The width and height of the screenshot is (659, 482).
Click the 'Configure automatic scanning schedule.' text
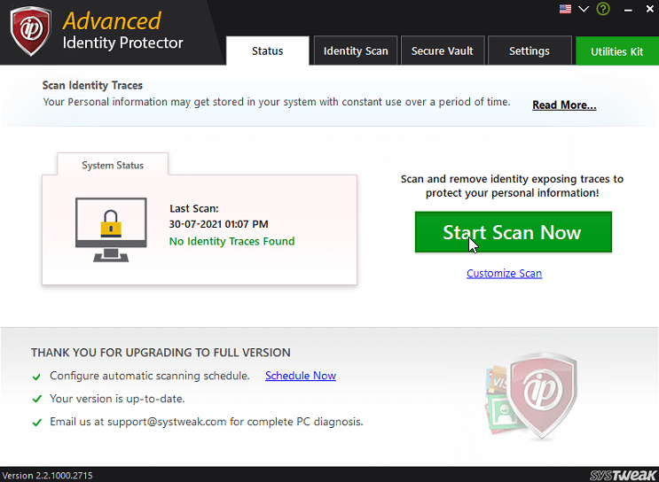point(150,376)
